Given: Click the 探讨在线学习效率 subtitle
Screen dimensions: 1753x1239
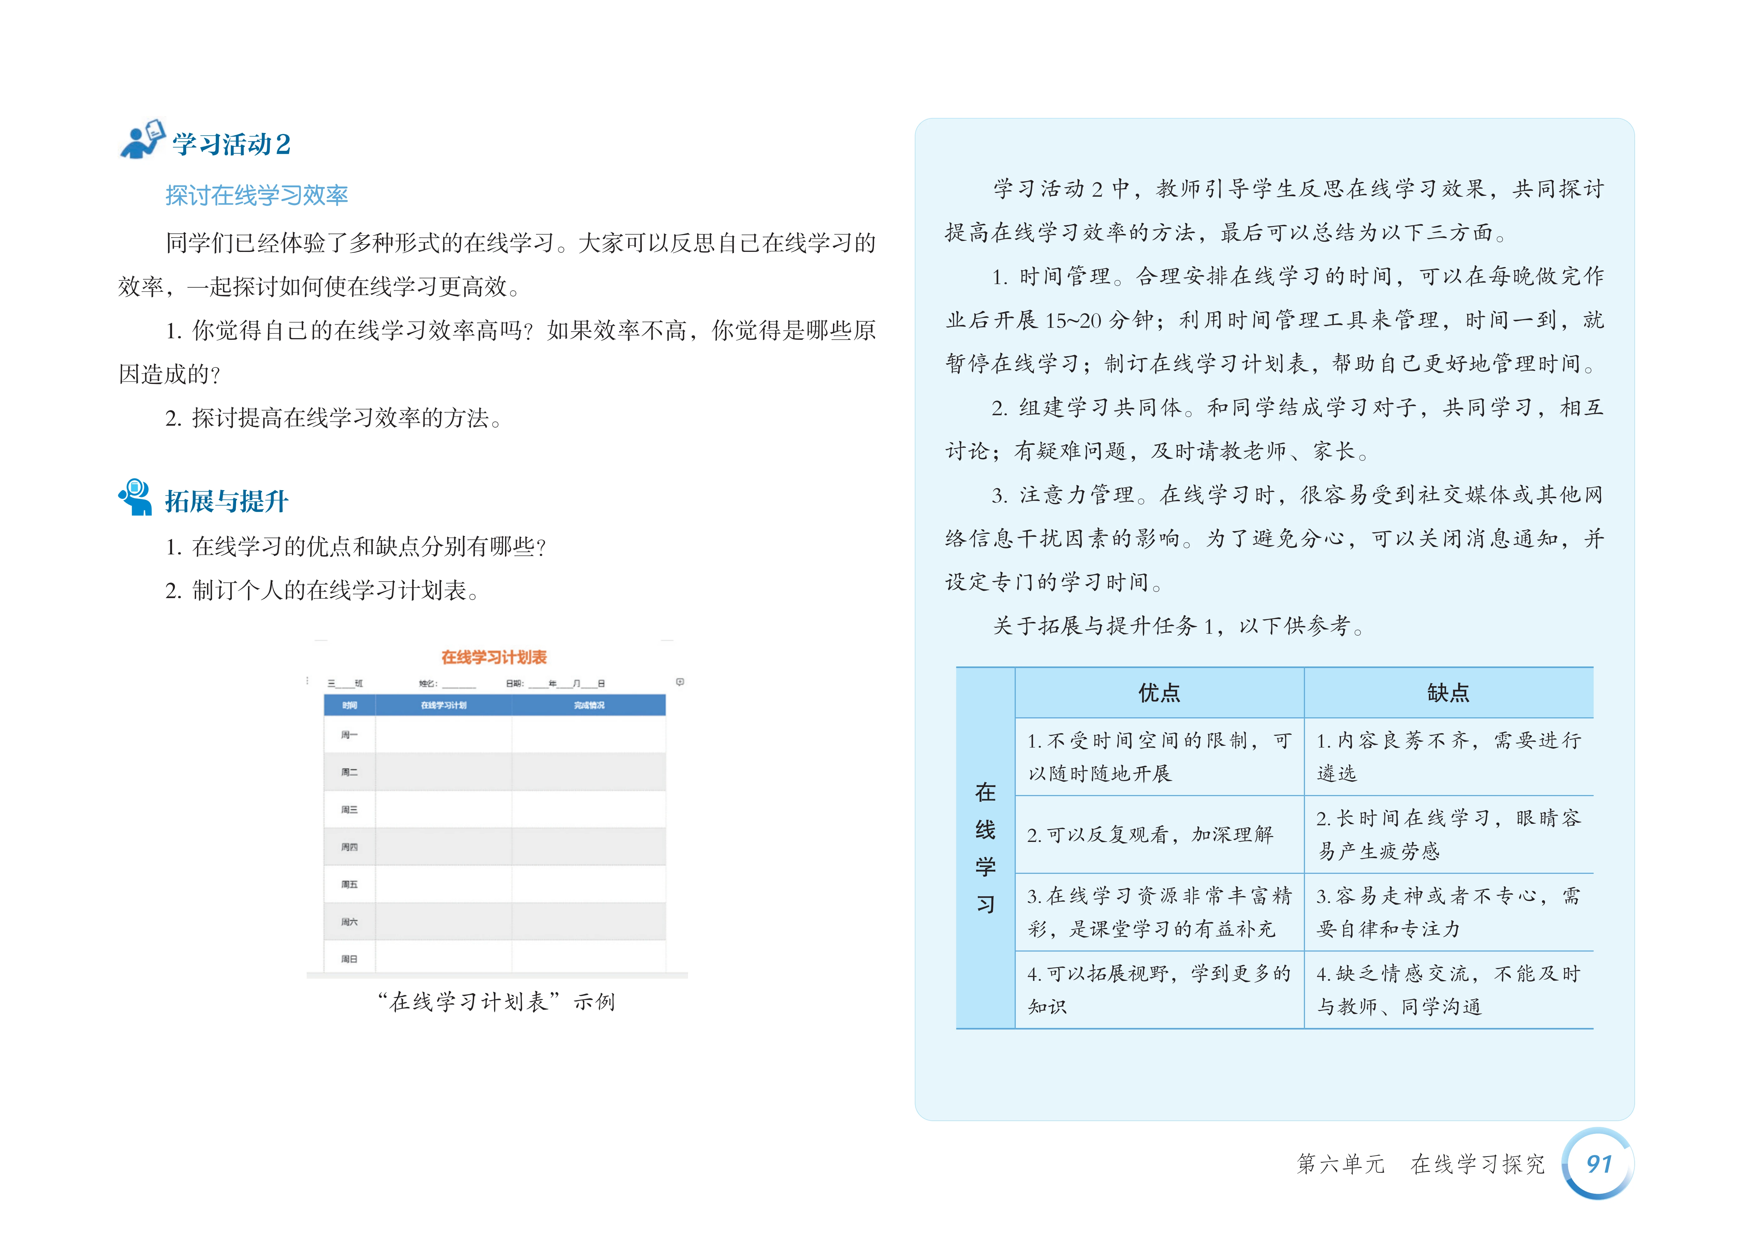Looking at the screenshot, I should 256,195.
